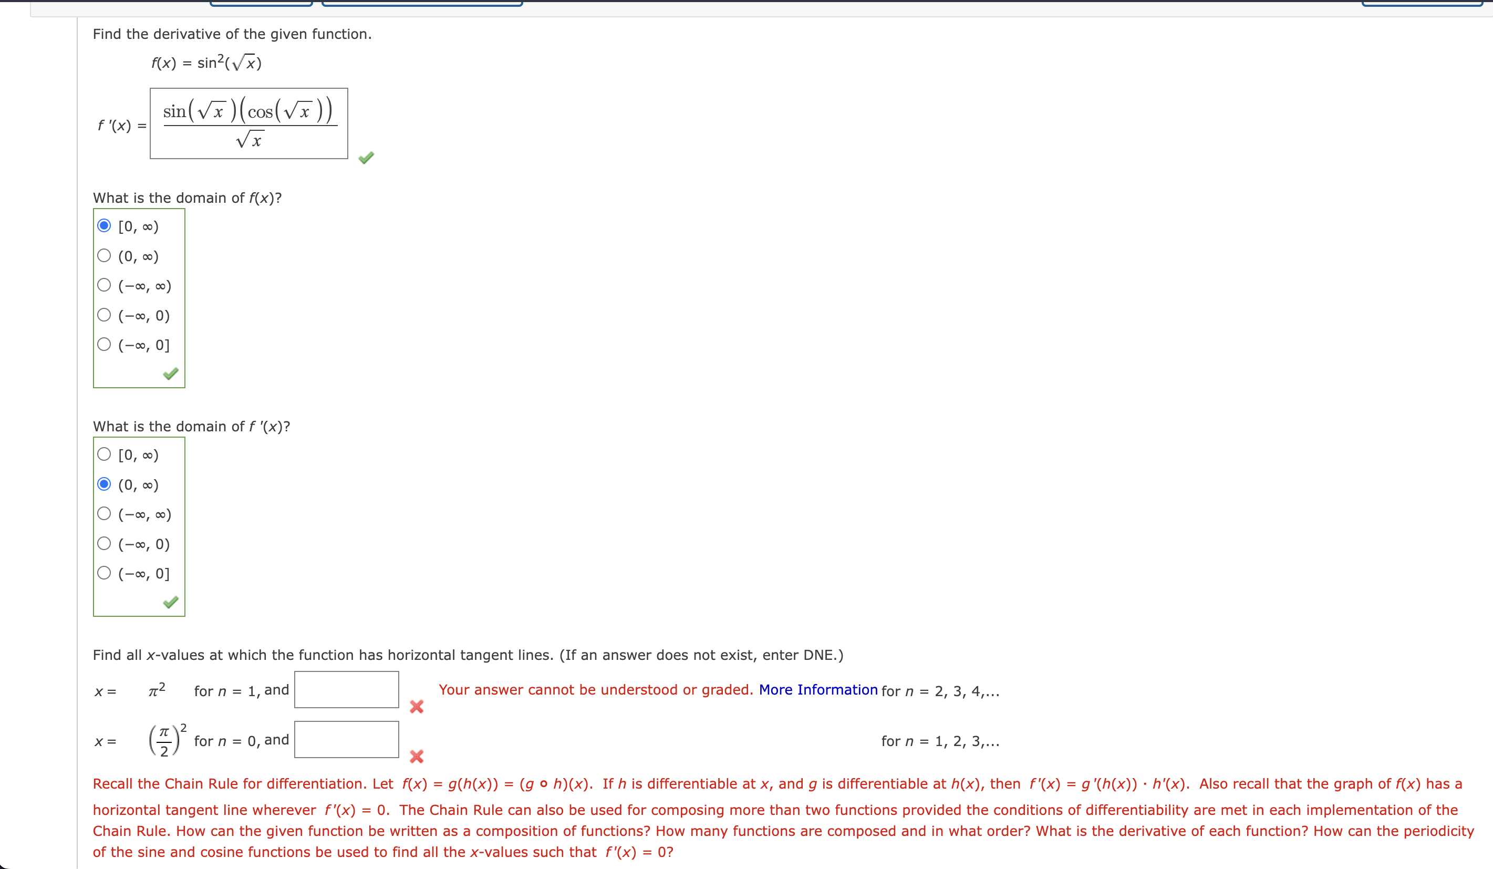Select (−∞, 0) for the domain of f'(x)
This screenshot has height=869, width=1493.
[x=104, y=543]
